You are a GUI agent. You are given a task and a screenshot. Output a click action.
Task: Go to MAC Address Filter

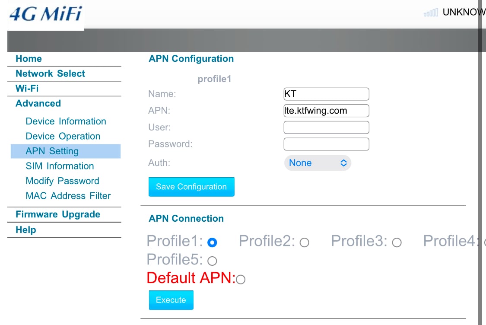click(x=68, y=196)
